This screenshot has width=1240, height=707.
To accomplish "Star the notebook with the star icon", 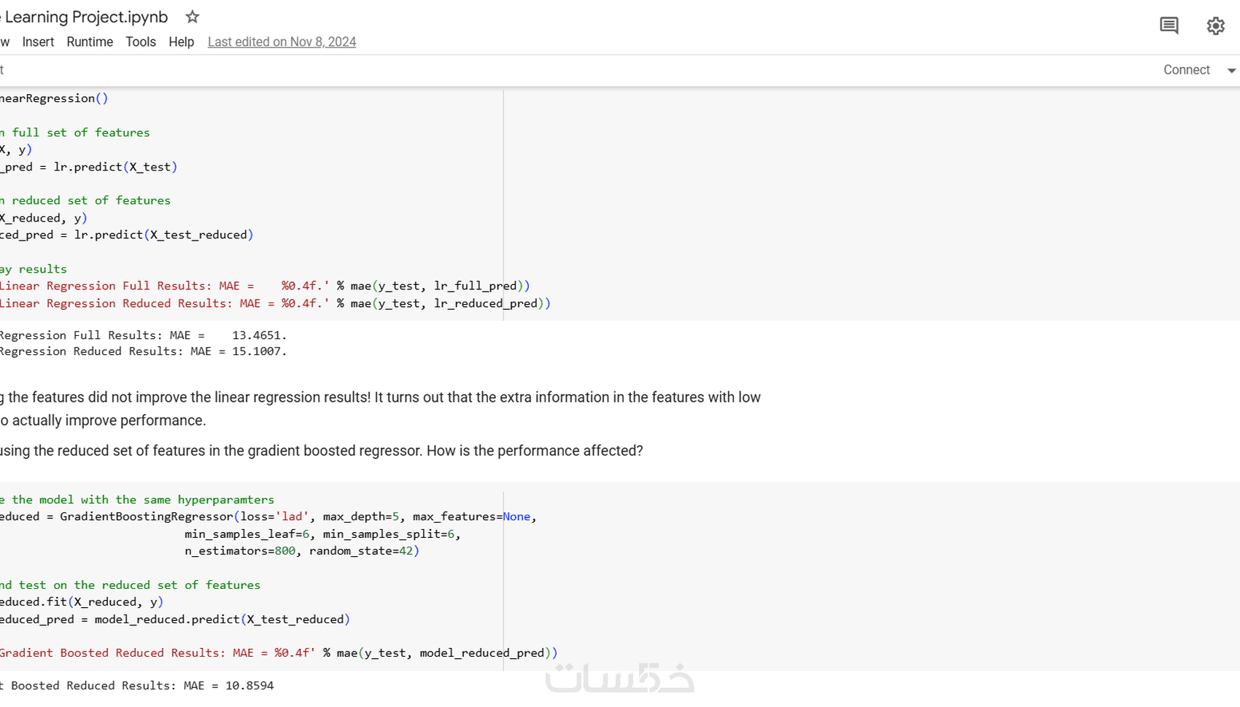I will click(x=193, y=17).
